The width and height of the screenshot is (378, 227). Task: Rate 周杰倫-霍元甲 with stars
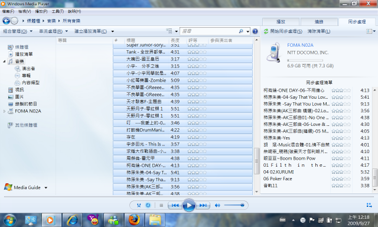click(x=197, y=158)
